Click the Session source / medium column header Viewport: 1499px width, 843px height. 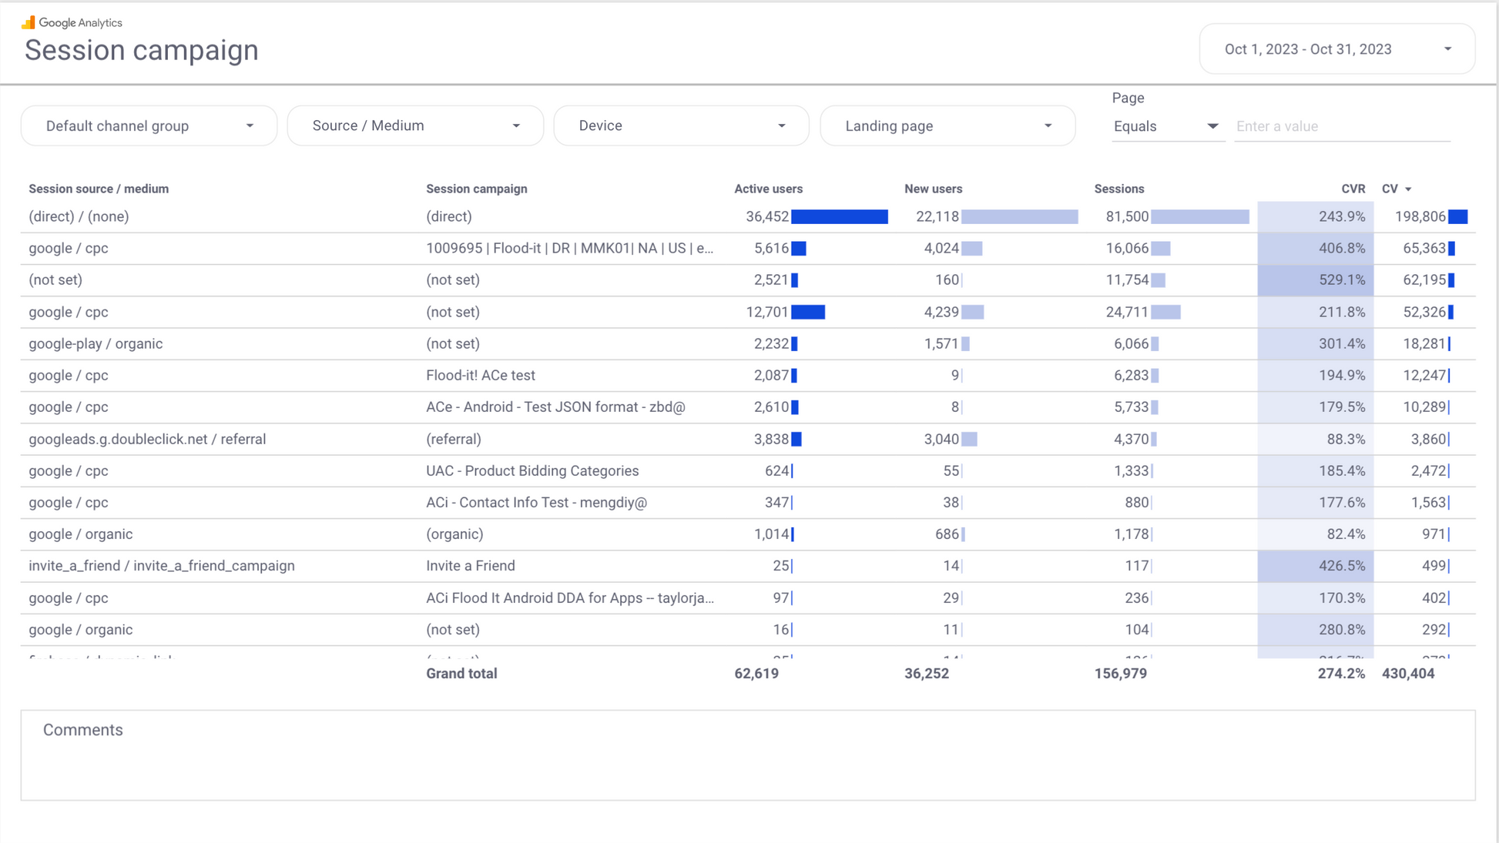tap(99, 189)
